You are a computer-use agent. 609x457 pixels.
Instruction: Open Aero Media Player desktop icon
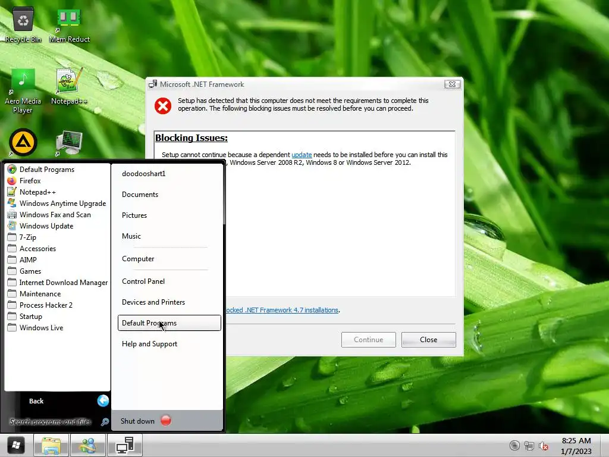[23, 91]
